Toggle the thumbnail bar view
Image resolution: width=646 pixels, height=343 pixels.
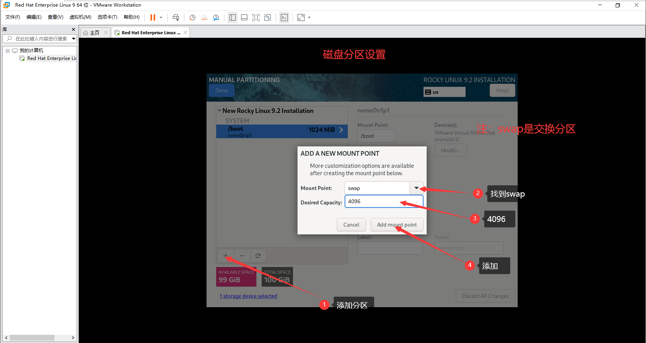pos(244,18)
